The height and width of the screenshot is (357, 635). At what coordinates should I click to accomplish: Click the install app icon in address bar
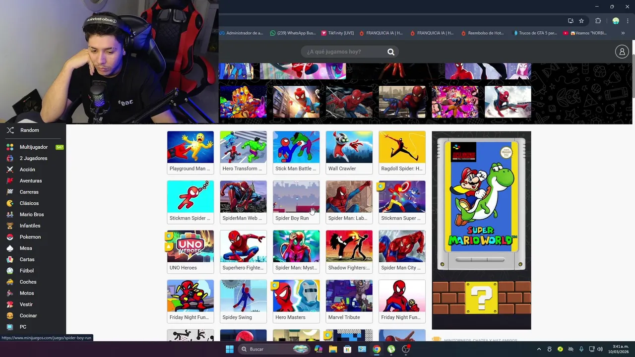coord(571,21)
